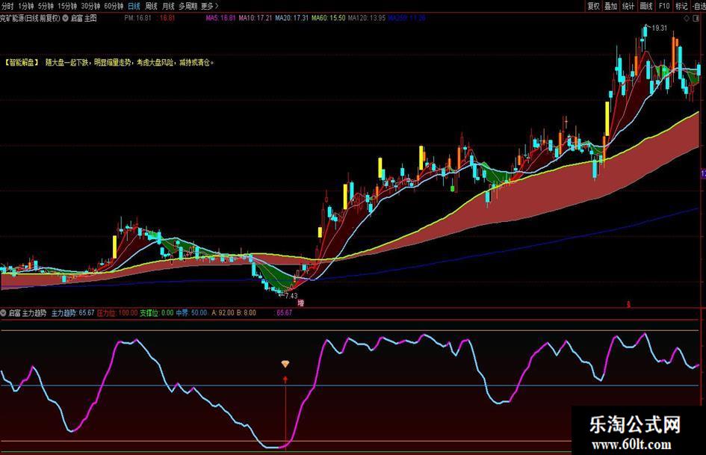Select the 60分钟 timeframe tab
The height and width of the screenshot is (455, 706).
[x=114, y=6]
